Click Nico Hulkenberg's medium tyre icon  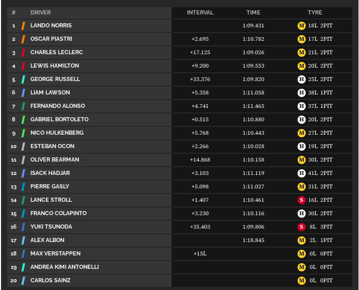[x=301, y=133]
